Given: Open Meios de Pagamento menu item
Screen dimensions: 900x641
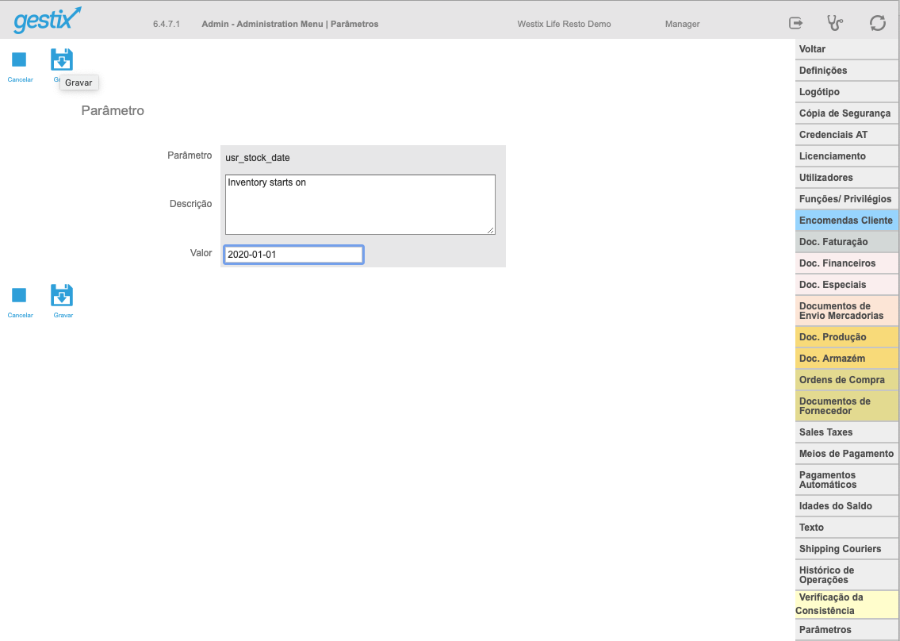Looking at the screenshot, I should (x=847, y=454).
